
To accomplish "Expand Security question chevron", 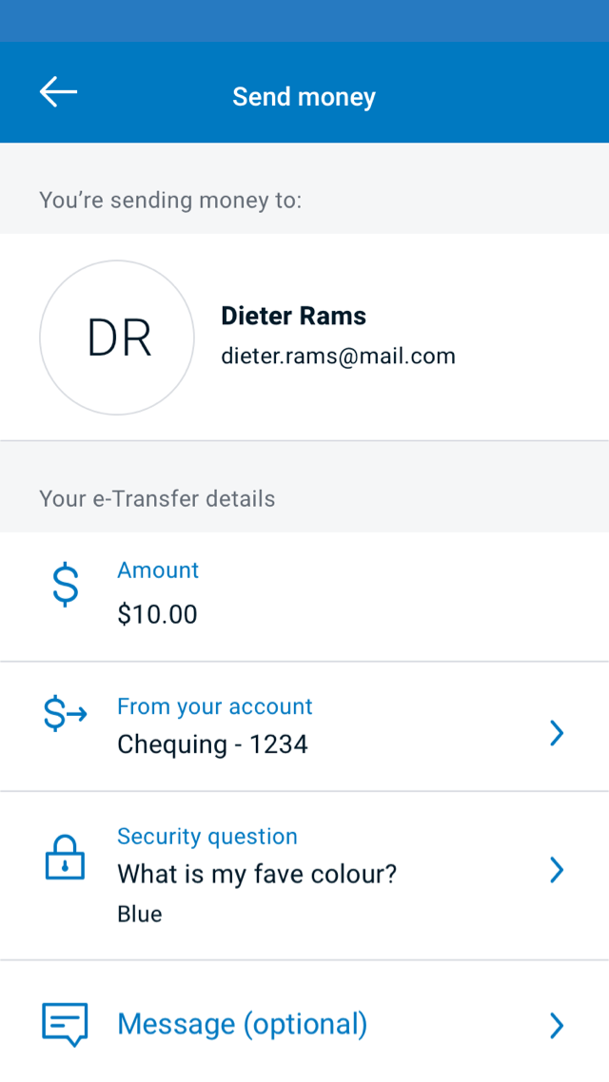I will point(558,869).
